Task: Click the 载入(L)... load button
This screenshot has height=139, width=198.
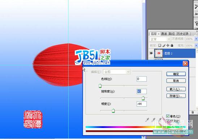Action: pos(176,89)
